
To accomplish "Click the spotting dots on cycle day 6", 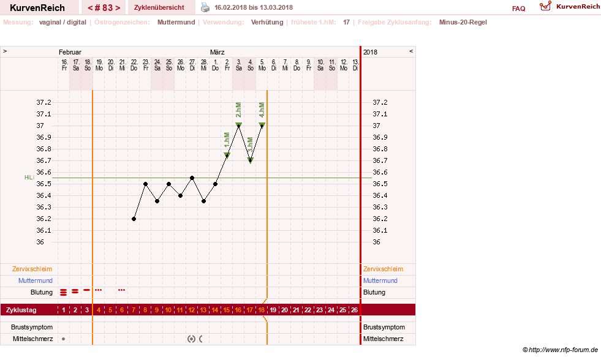I will click(121, 290).
